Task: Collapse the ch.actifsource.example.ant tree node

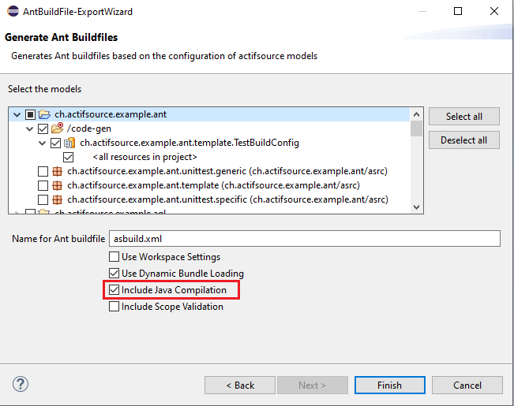Action: point(17,115)
